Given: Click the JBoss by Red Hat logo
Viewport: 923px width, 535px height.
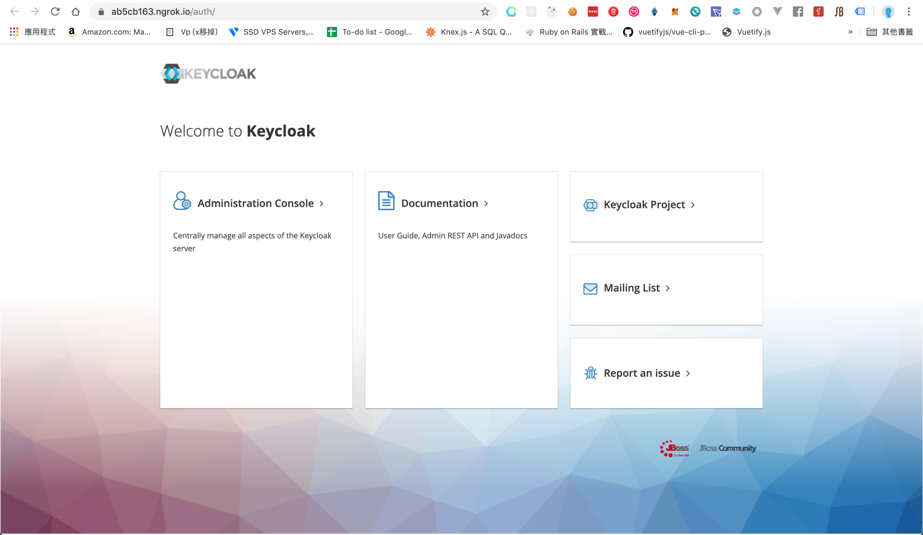Looking at the screenshot, I should click(x=674, y=448).
